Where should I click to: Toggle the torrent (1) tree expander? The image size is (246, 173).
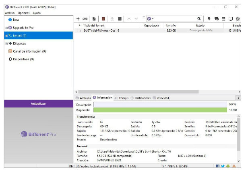[6, 36]
